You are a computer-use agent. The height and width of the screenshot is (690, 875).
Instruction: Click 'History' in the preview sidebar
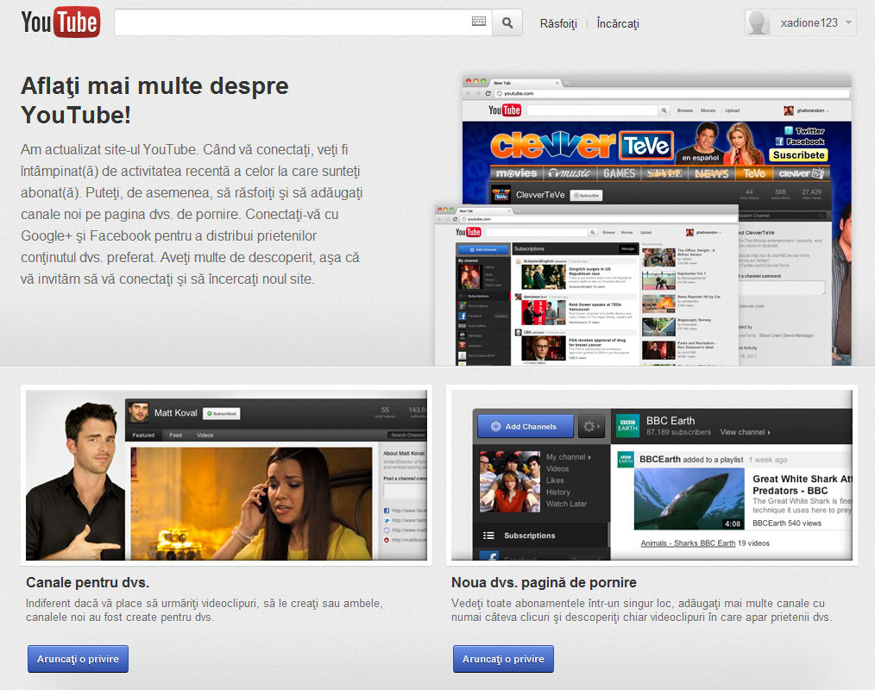558,492
